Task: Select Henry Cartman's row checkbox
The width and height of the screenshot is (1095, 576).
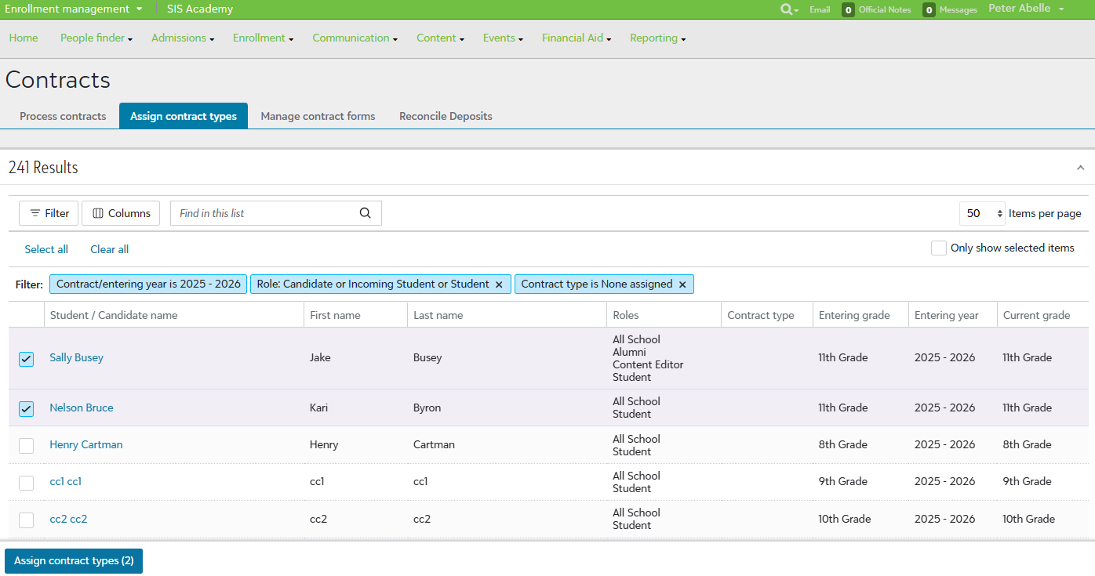Action: (x=27, y=445)
